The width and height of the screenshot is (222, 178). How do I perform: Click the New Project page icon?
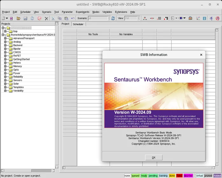(3, 18)
